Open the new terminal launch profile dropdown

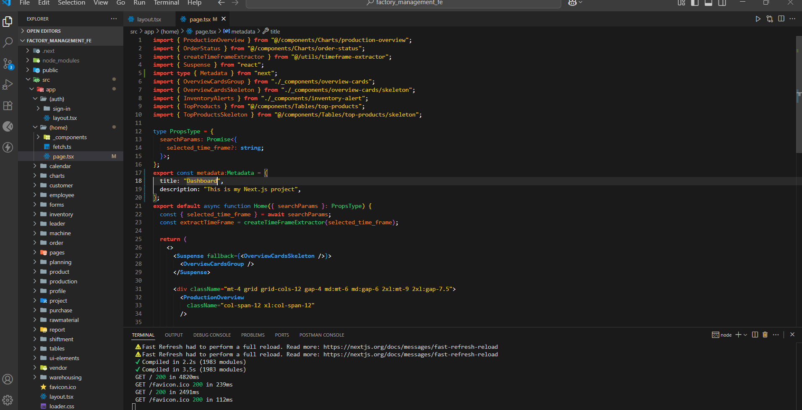click(x=745, y=335)
